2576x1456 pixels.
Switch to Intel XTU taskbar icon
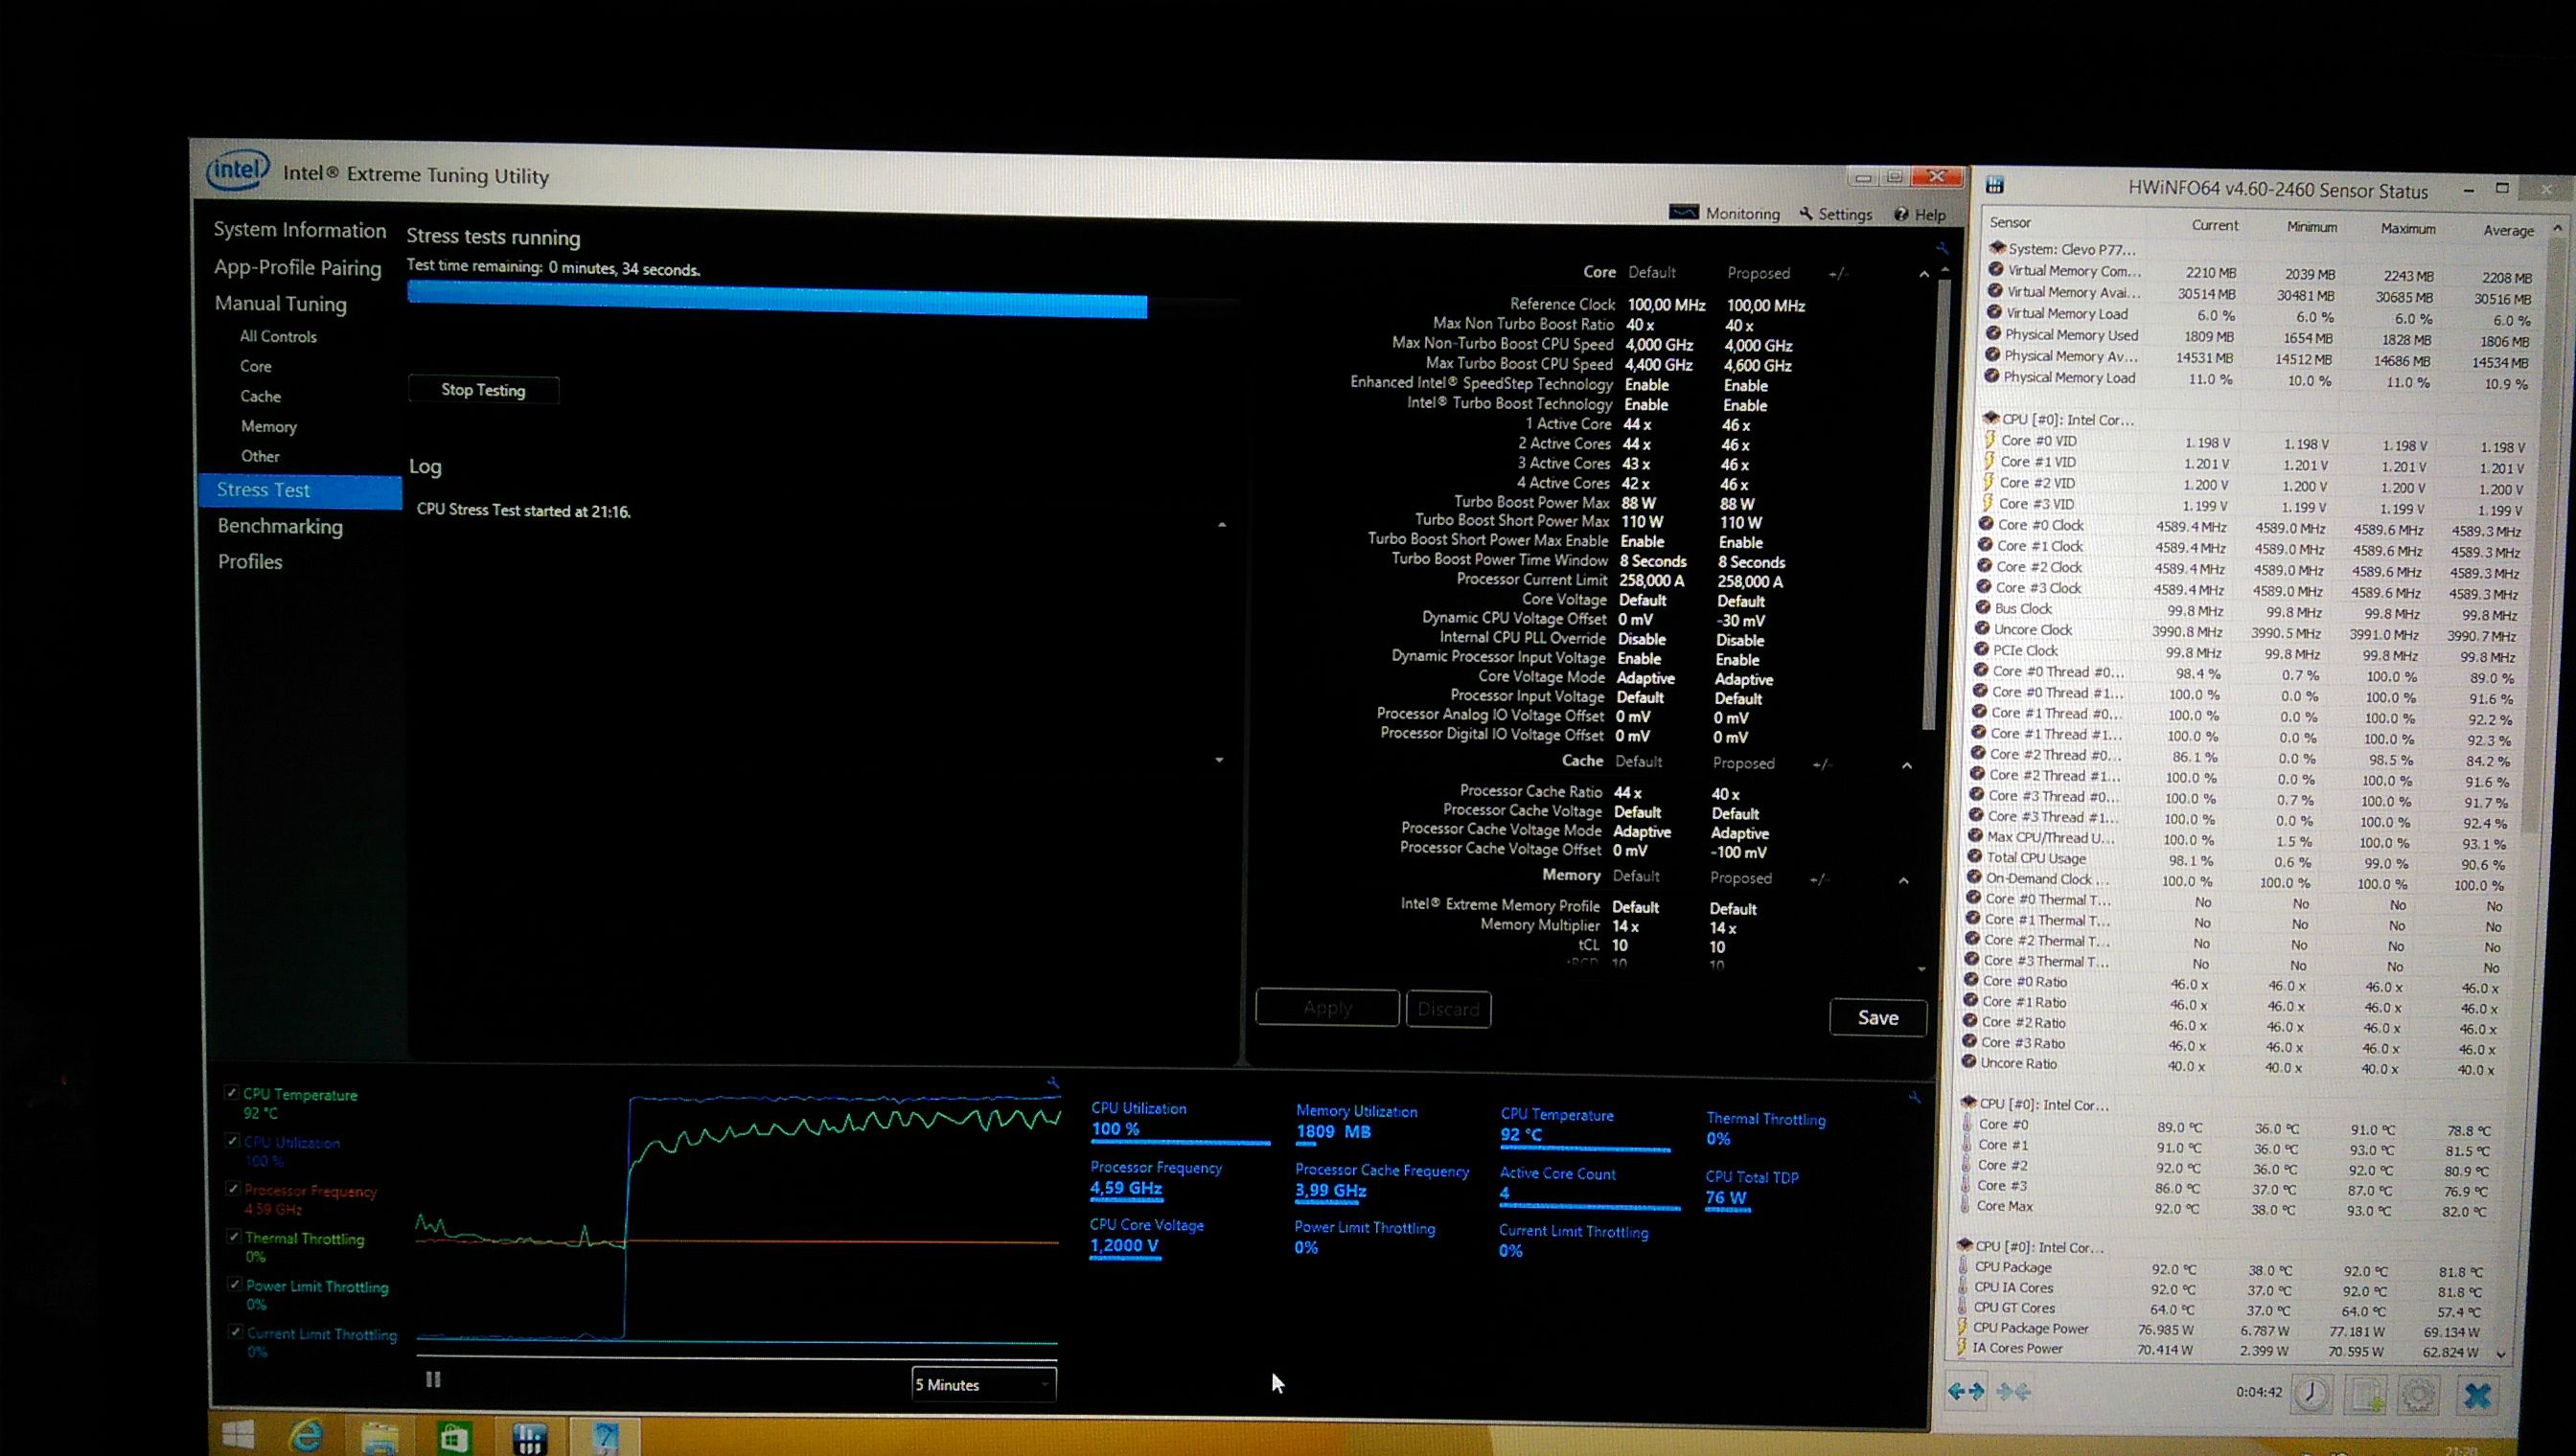(x=605, y=1438)
